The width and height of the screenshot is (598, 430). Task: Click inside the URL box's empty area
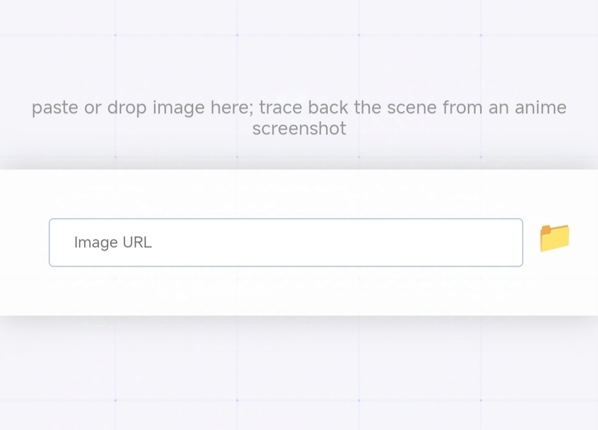[x=360, y=242]
